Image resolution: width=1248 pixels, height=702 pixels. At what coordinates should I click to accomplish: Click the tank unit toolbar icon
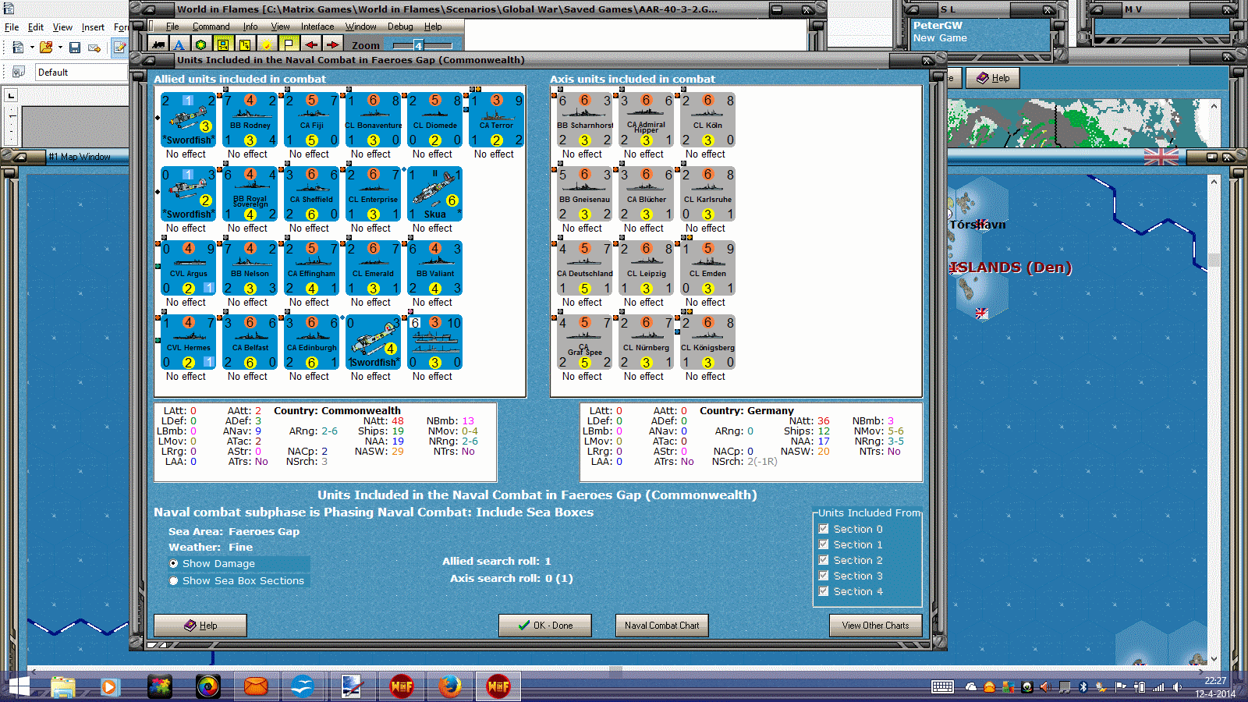pos(159,44)
